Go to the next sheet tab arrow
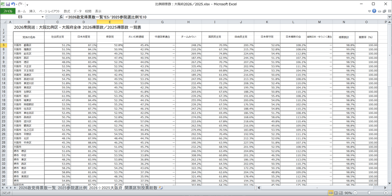The height and width of the screenshot is (196, 392). (x=10, y=188)
